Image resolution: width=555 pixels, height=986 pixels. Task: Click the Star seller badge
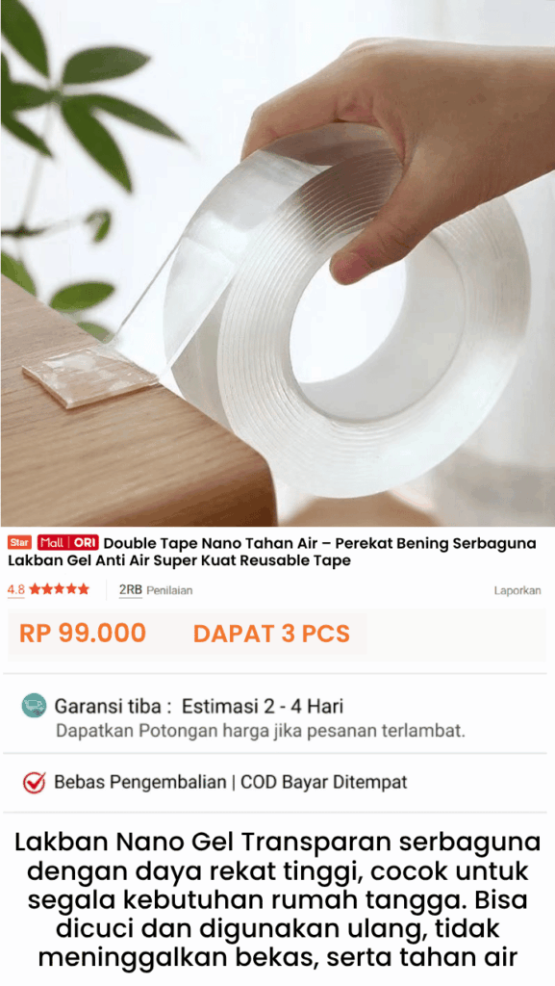coord(19,543)
